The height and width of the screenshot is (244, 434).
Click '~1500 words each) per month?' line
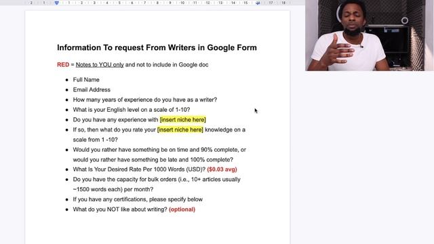coord(113,189)
